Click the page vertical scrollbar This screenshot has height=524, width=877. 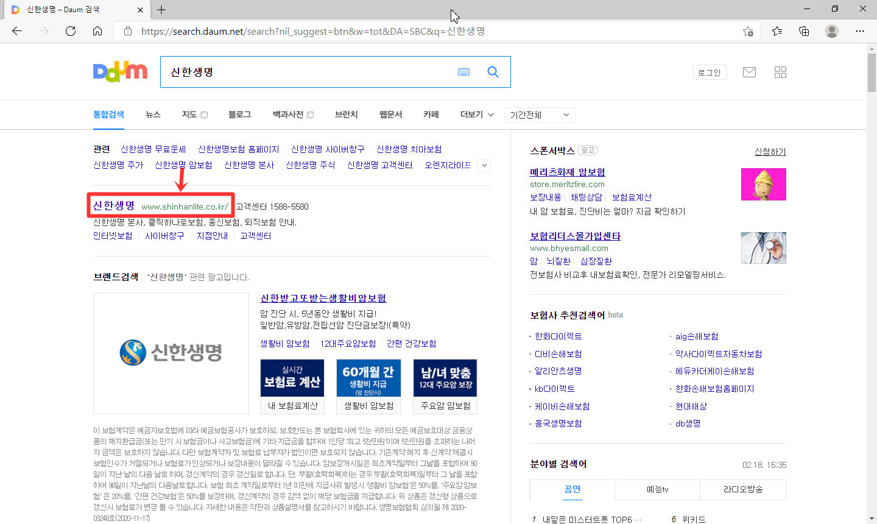[872, 73]
